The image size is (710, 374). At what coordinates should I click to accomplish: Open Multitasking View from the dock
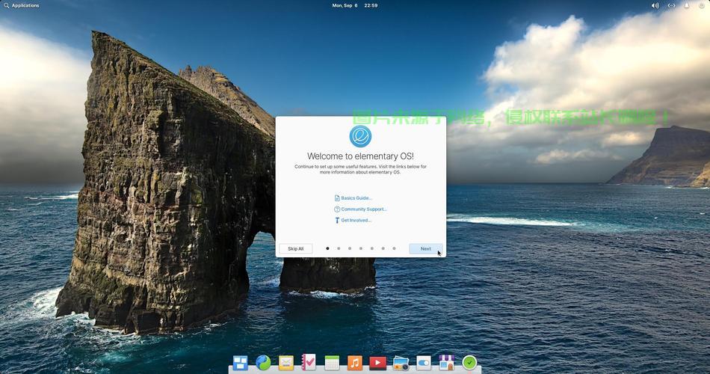(240, 363)
